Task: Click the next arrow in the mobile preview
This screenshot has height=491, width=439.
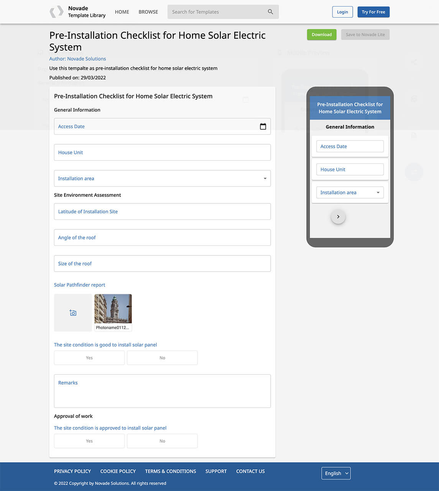Action: 338,216
